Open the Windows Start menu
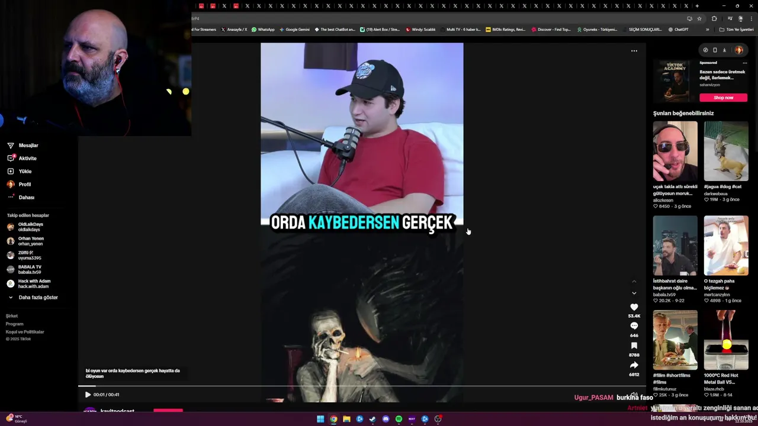 [x=320, y=419]
